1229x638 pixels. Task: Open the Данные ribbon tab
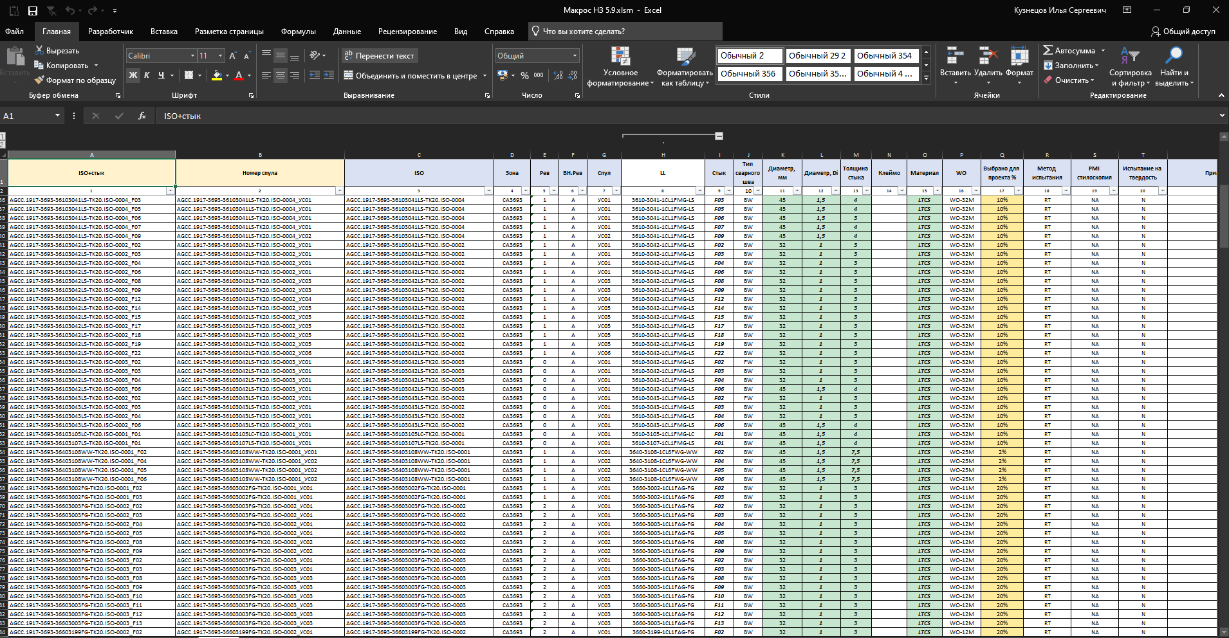click(347, 32)
